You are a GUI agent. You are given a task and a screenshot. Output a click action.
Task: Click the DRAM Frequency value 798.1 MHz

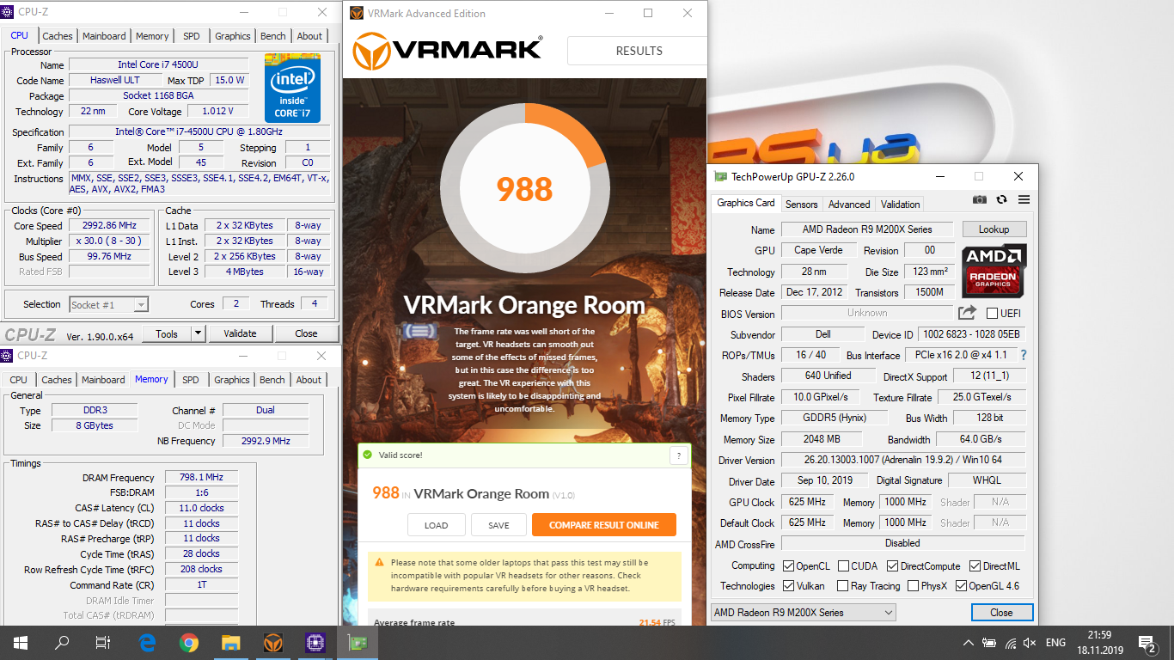click(x=201, y=478)
